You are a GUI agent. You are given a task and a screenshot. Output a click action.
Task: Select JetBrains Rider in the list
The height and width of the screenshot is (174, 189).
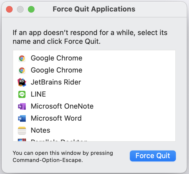coord(56,82)
